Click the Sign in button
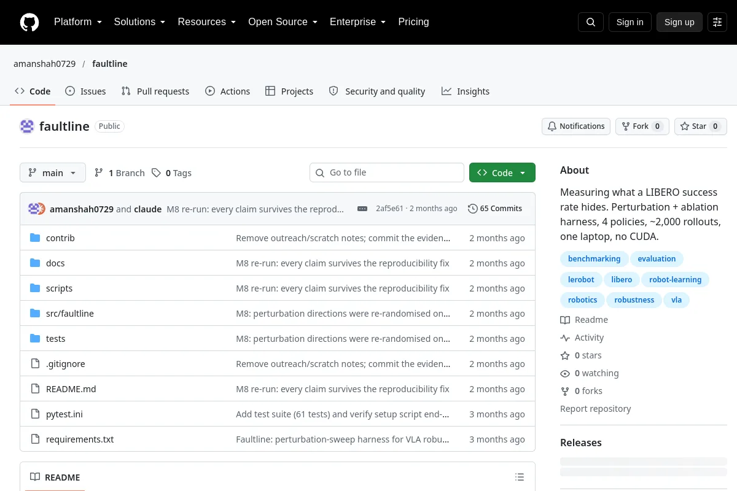This screenshot has height=491, width=737. (x=630, y=22)
